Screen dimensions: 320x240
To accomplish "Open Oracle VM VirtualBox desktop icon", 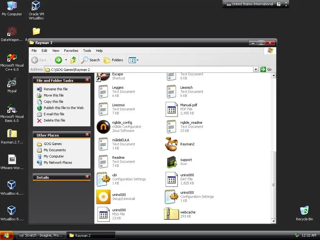I will pos(36,10).
